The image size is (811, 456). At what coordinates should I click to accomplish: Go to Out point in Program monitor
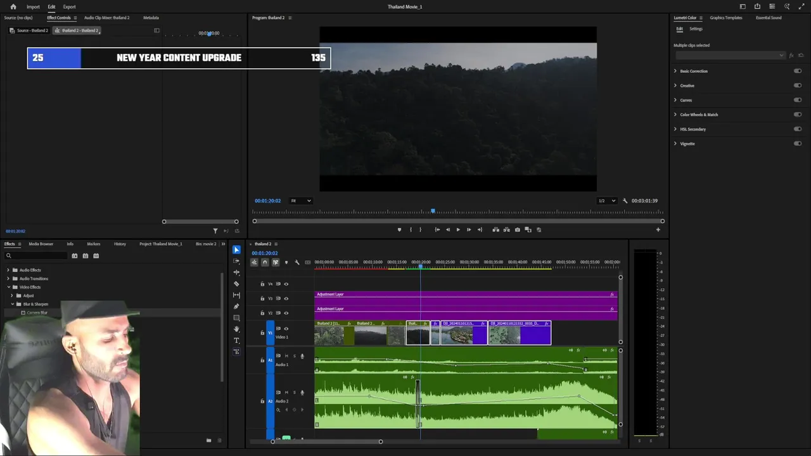pyautogui.click(x=480, y=230)
